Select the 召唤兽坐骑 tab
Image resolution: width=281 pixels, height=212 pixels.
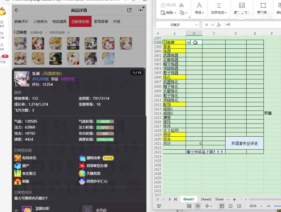(80, 22)
